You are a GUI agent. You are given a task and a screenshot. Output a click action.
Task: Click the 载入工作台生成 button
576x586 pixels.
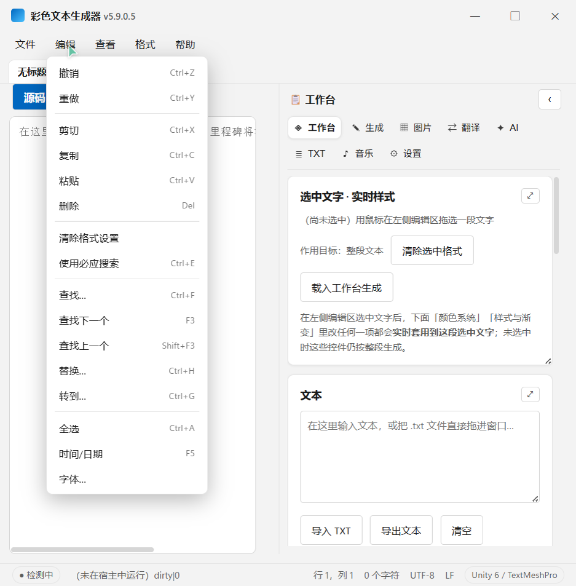[x=347, y=287]
